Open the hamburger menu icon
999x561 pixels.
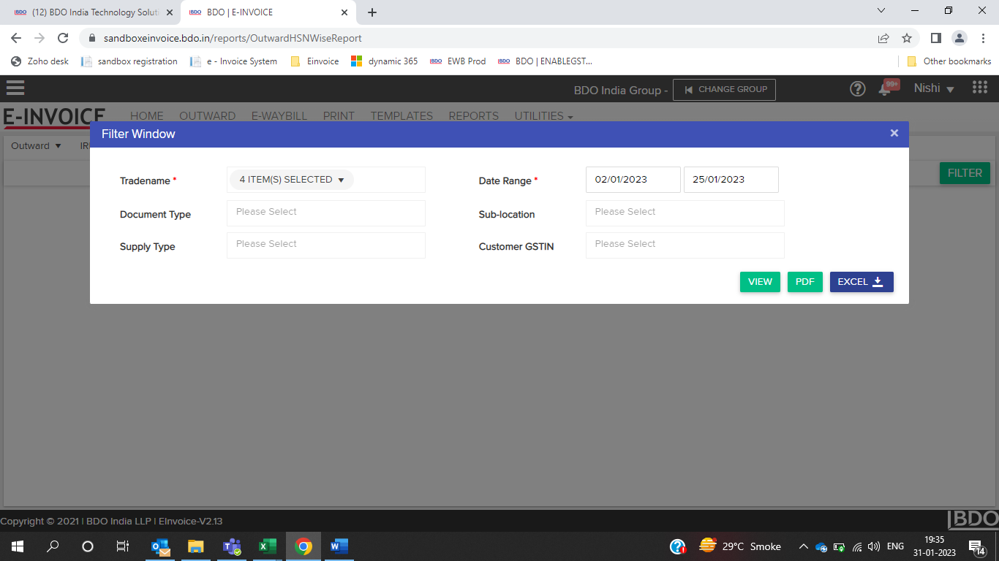click(x=15, y=88)
